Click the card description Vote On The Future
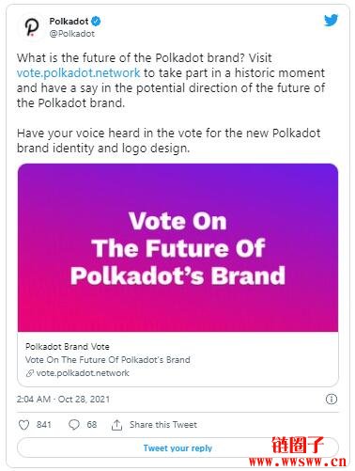 [x=108, y=360]
